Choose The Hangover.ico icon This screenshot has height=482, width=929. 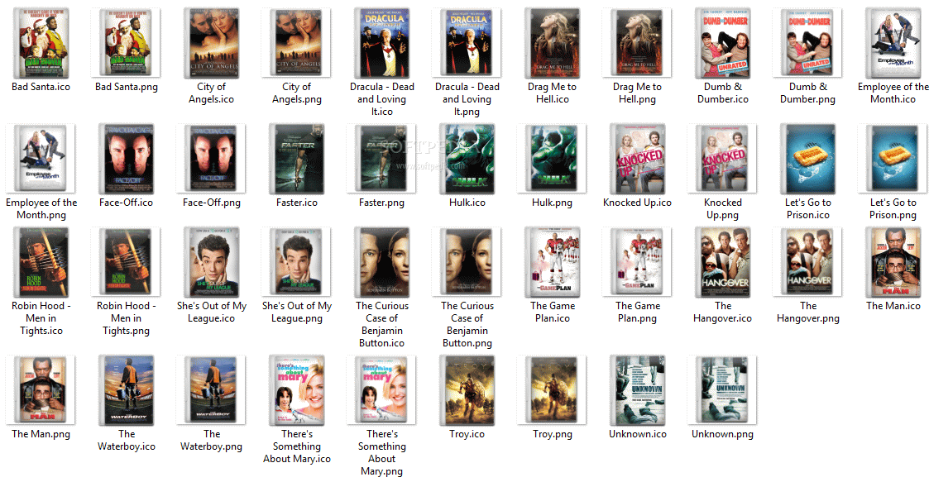723,262
